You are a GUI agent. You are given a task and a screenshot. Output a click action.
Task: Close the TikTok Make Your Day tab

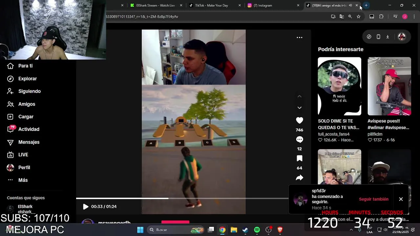point(240,5)
